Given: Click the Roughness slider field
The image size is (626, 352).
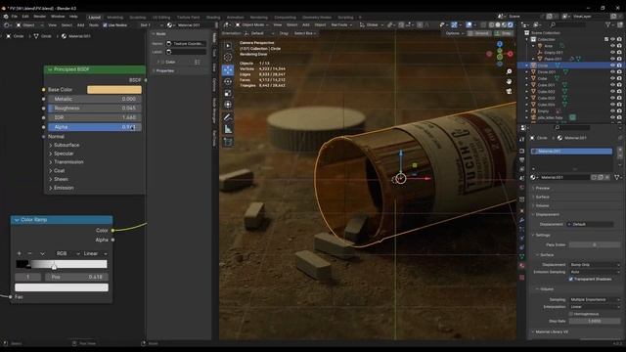Looking at the screenshot, I should pos(95,109).
